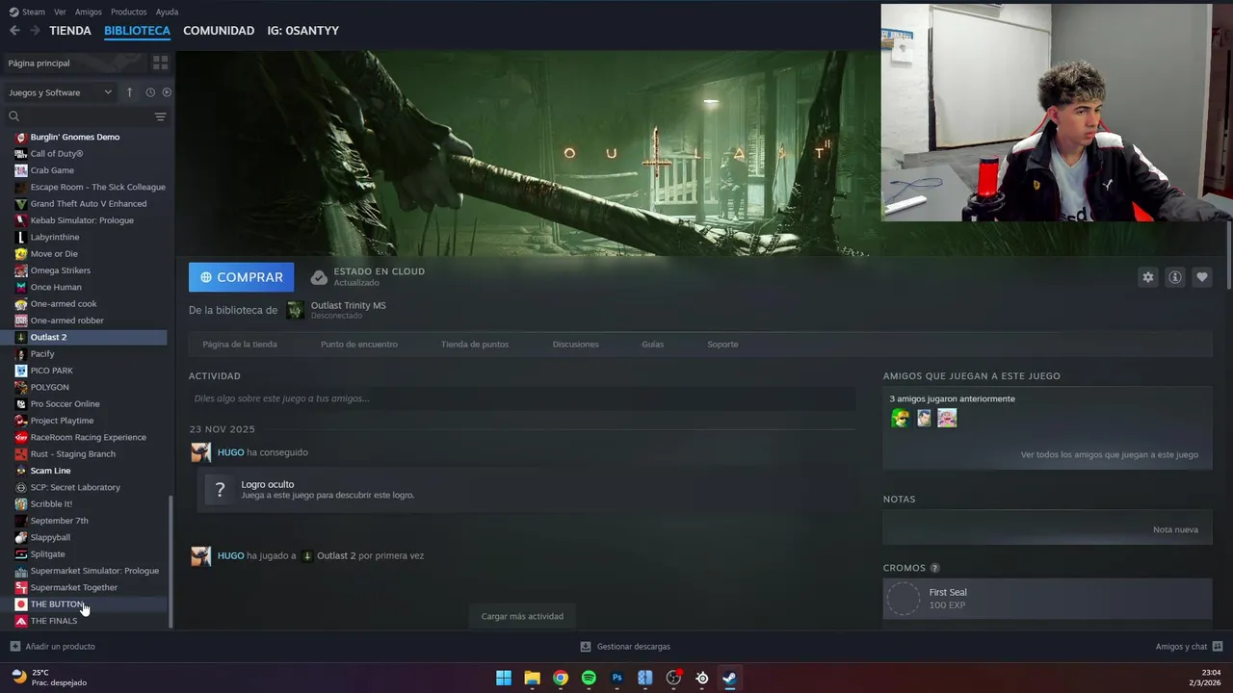Image resolution: width=1233 pixels, height=693 pixels.
Task: Open the Ver menu
Action: coord(60,12)
